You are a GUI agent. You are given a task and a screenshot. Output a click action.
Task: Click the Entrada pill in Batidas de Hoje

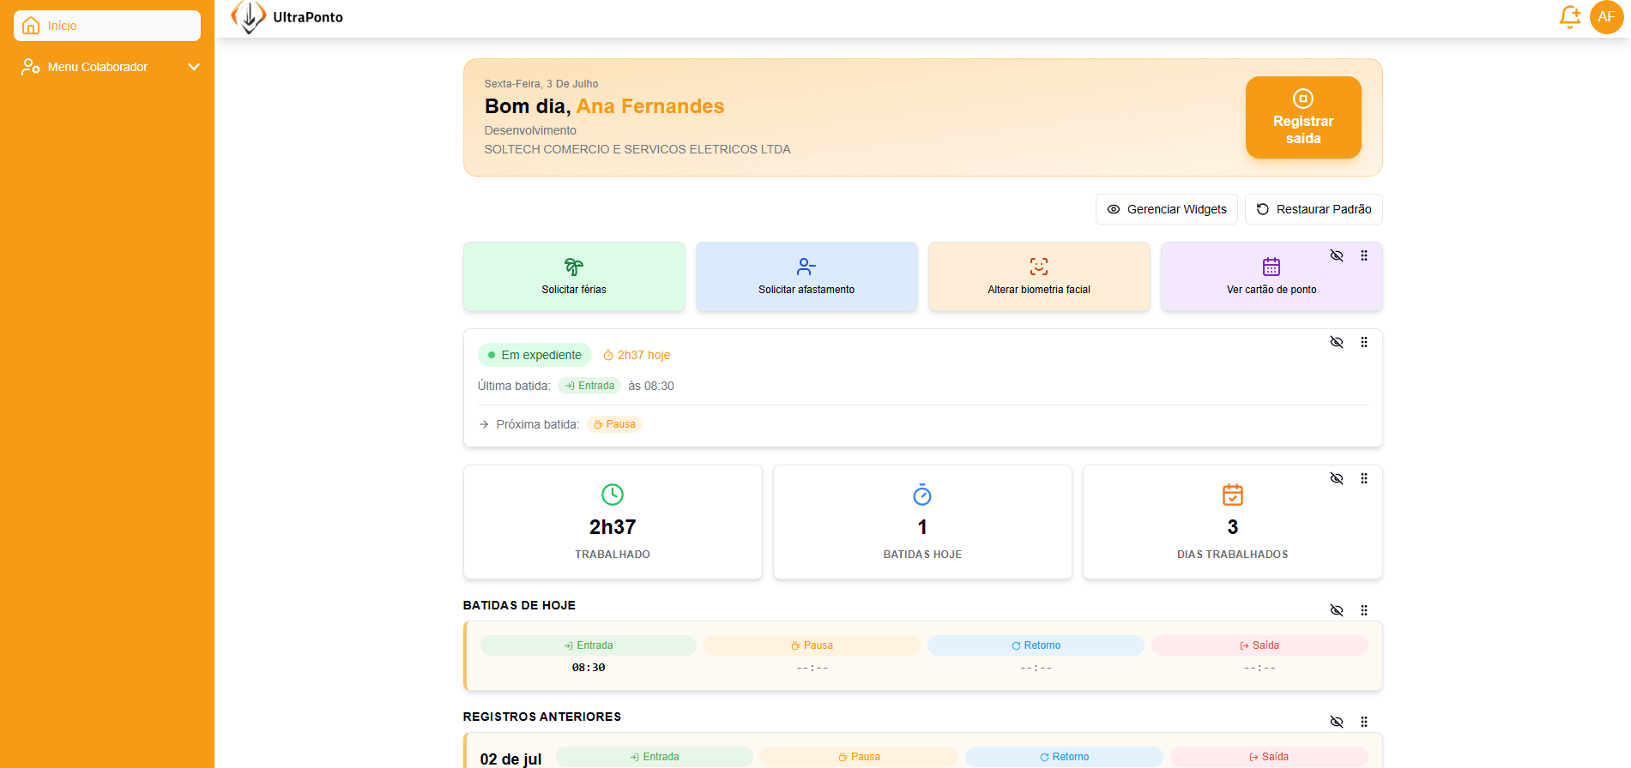589,645
